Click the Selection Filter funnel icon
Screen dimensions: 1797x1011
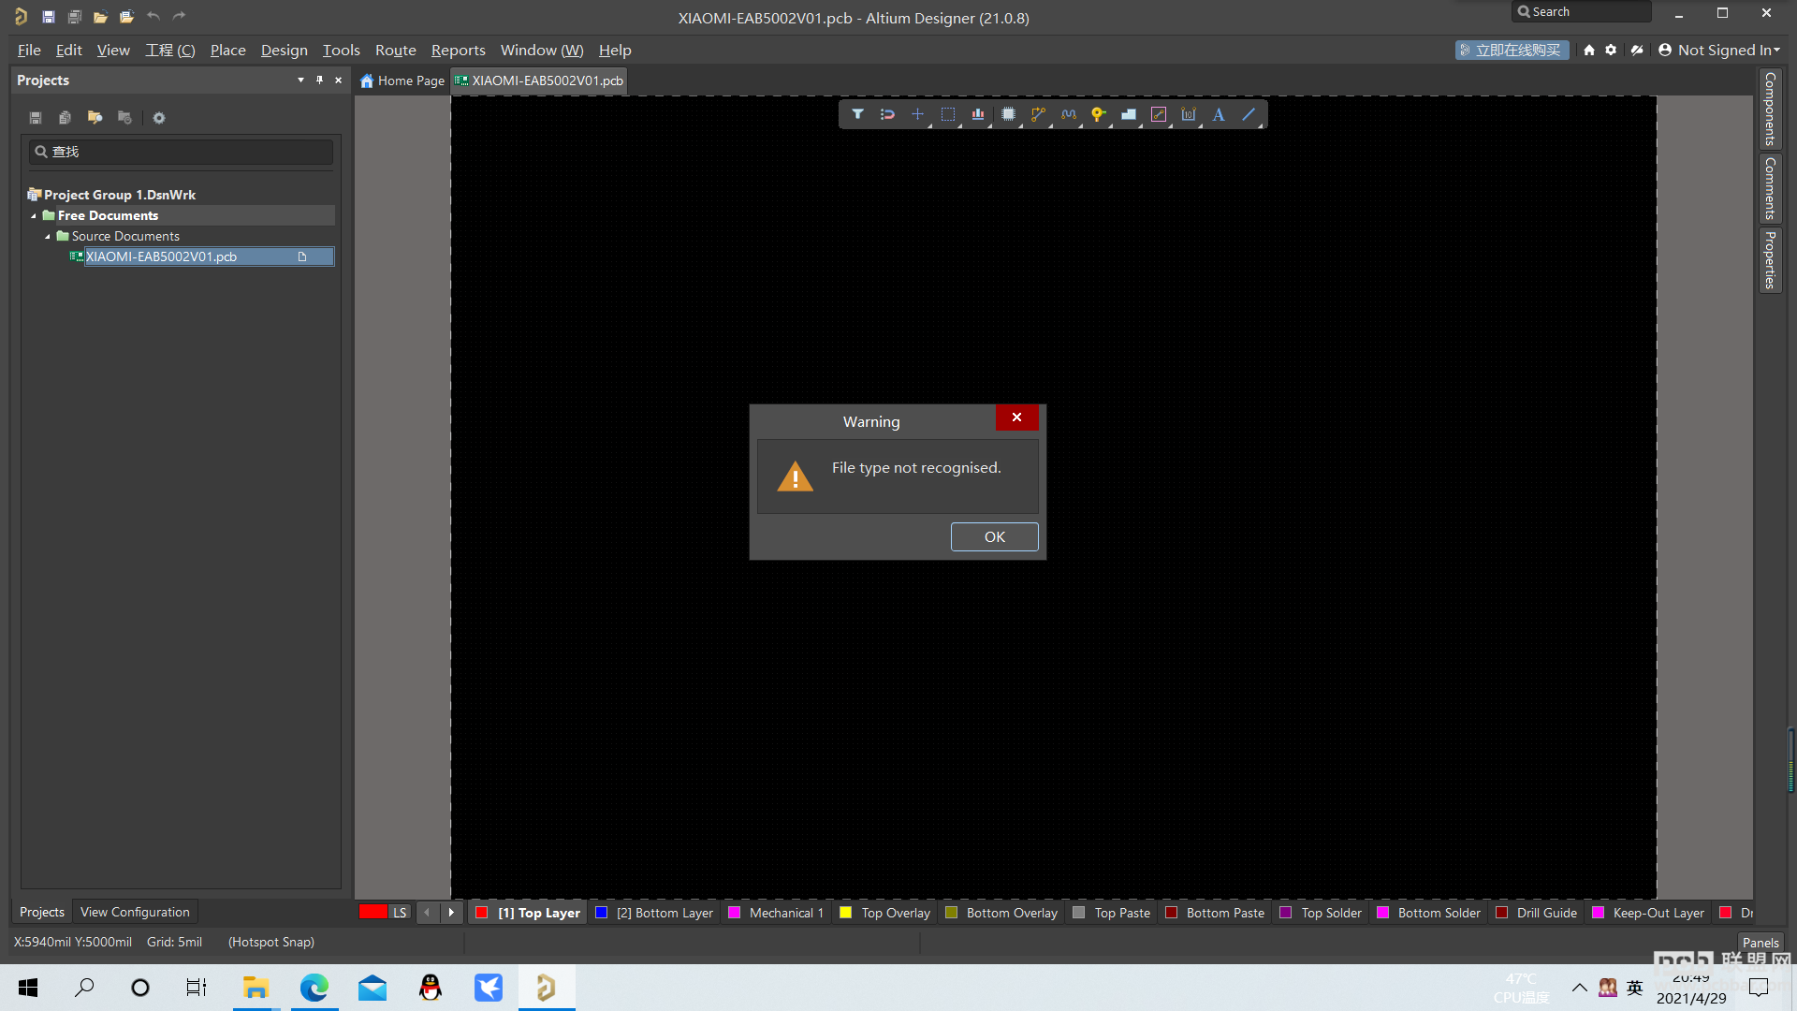coord(857,114)
